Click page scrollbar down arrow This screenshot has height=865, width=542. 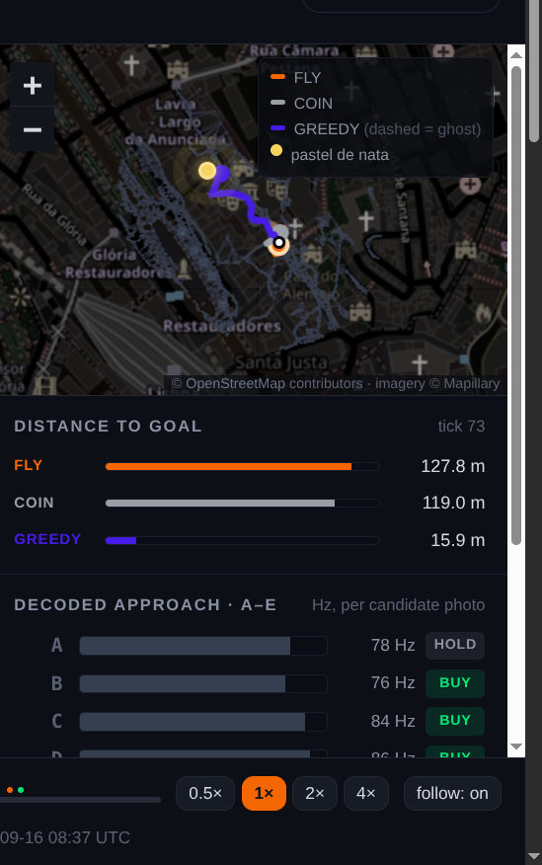pyautogui.click(x=534, y=857)
